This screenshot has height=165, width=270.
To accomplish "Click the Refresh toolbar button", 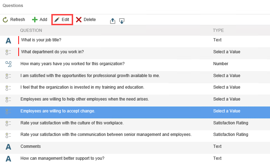I will [x=14, y=20].
